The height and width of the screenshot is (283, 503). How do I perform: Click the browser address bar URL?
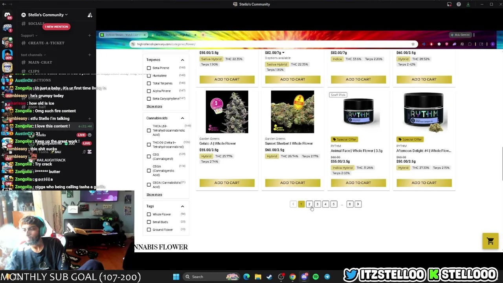pyautogui.click(x=166, y=44)
